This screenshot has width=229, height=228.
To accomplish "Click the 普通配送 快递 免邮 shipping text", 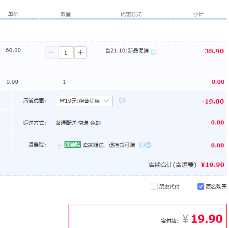I will coord(78,123).
